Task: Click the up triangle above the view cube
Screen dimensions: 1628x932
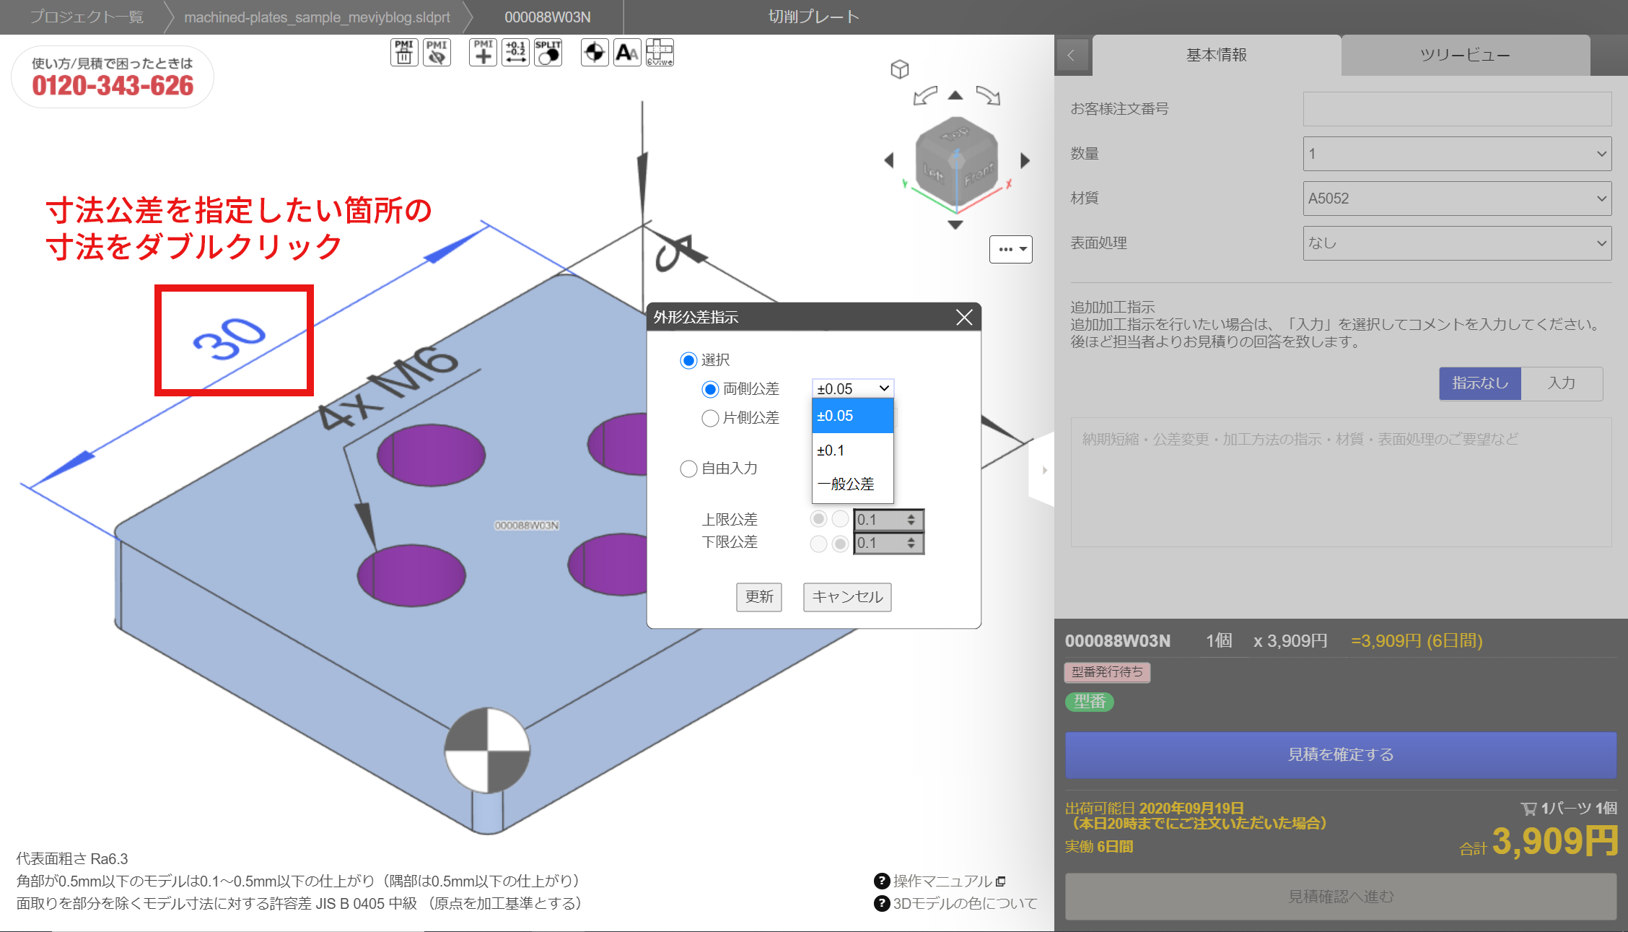Action: (x=955, y=95)
